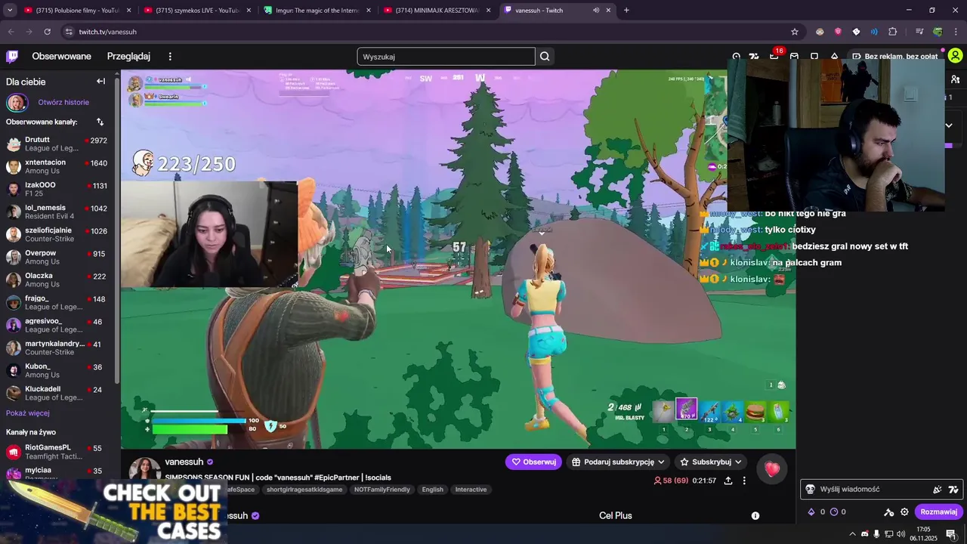Open the 7TV icon in top navigation

click(x=754, y=57)
